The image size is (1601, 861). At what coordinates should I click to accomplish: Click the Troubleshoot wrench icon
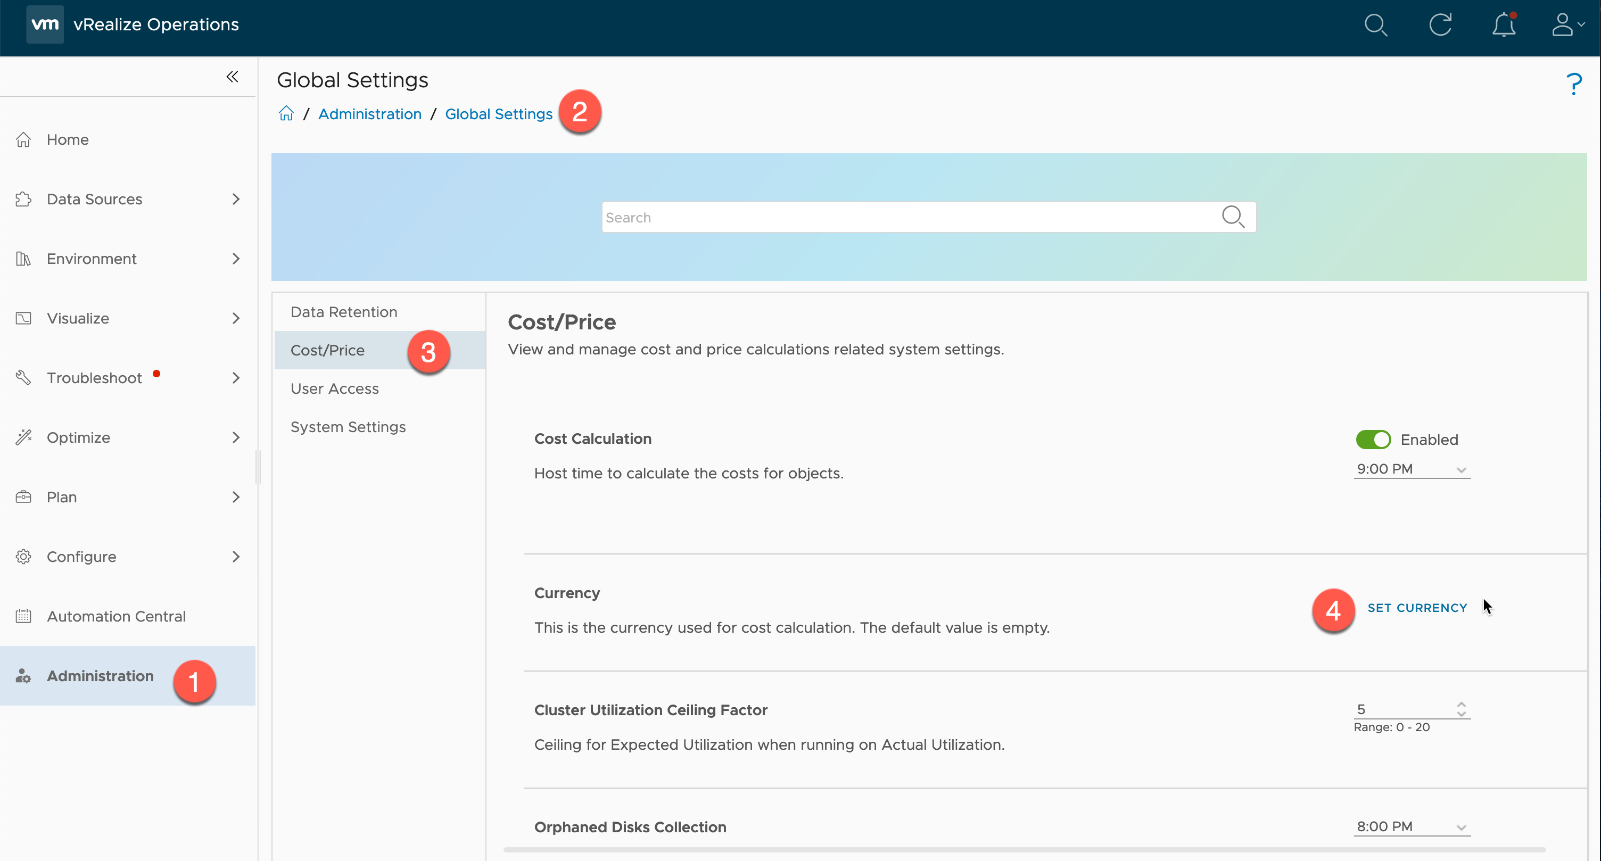tap(23, 378)
